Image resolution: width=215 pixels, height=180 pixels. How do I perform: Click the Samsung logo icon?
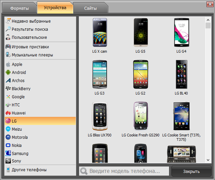(x=8, y=153)
